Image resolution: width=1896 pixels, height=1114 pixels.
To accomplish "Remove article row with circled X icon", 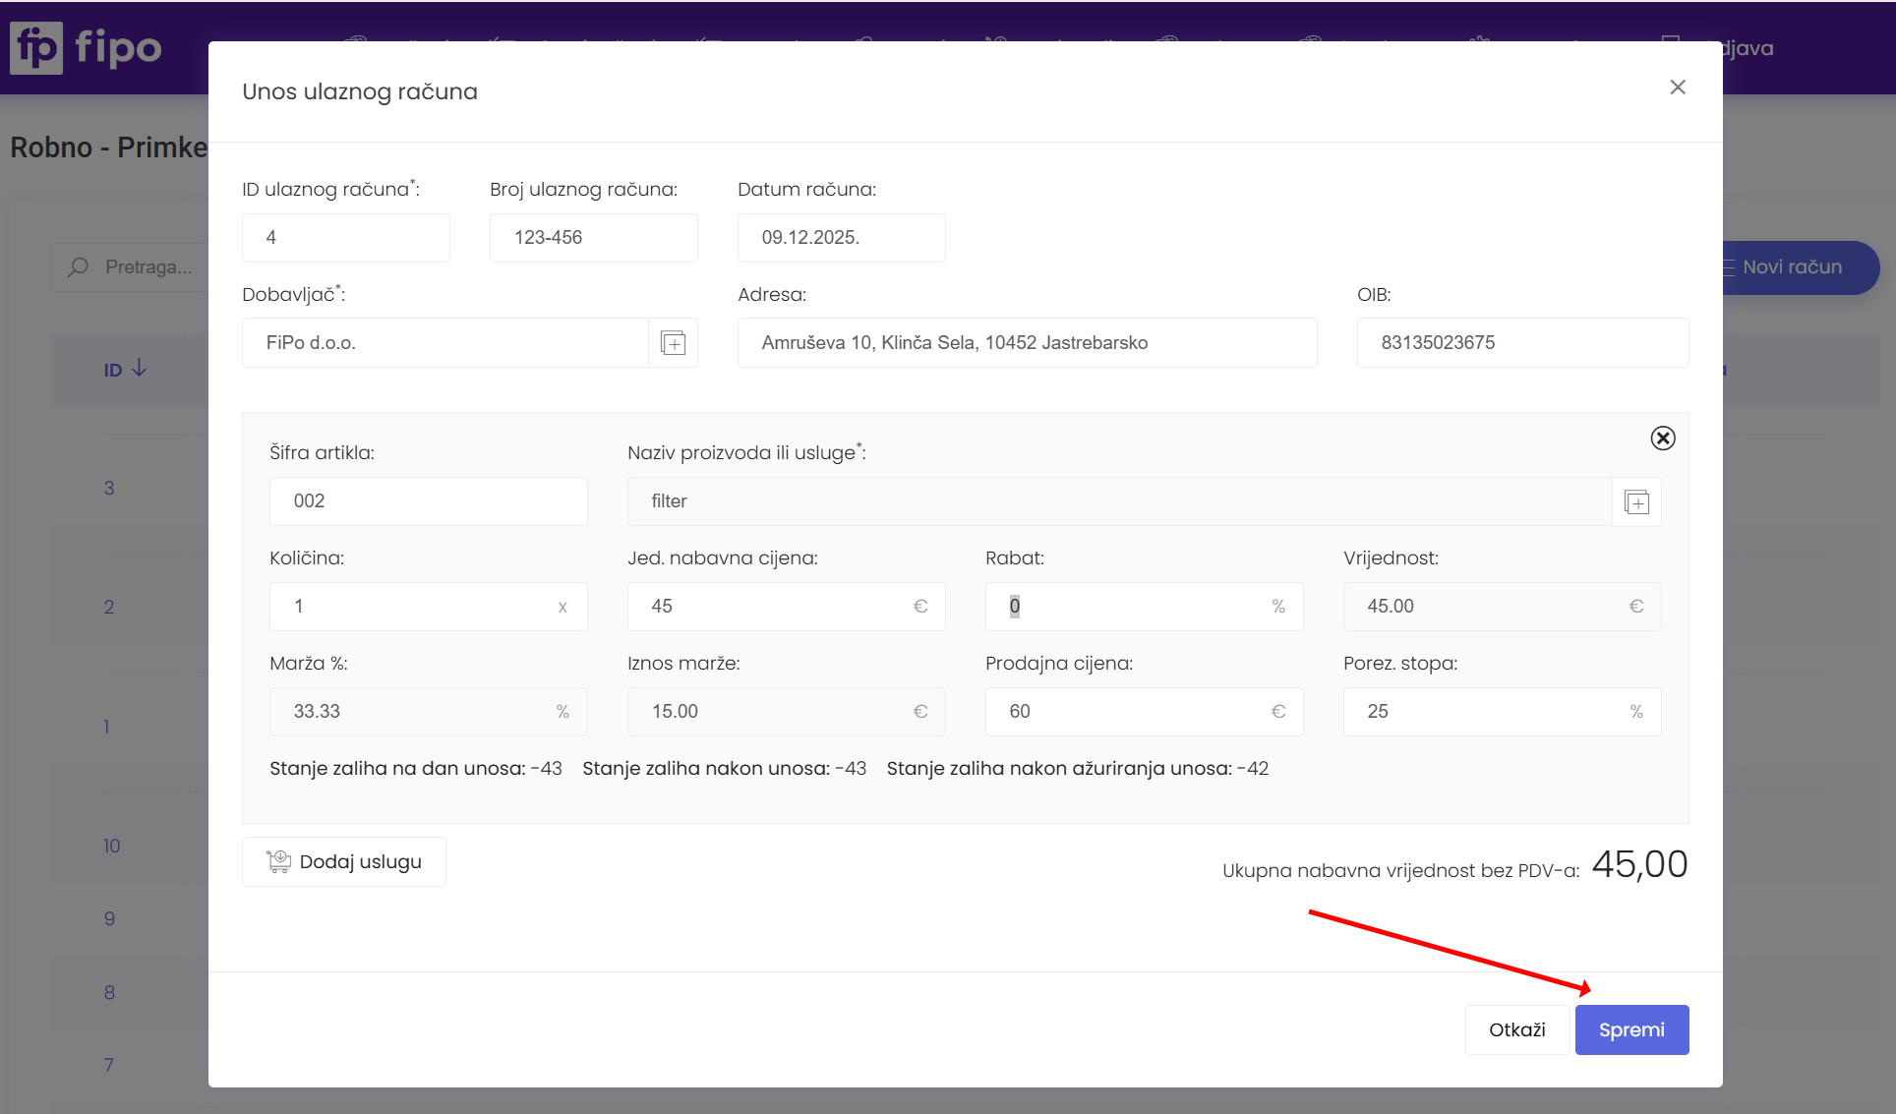I will point(1662,439).
